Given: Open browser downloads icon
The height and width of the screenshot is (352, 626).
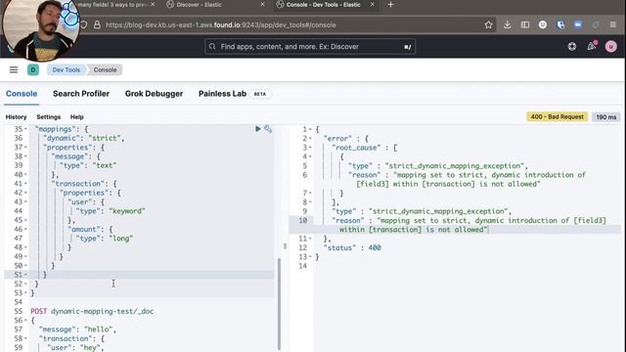Looking at the screenshot, I should tap(508, 24).
